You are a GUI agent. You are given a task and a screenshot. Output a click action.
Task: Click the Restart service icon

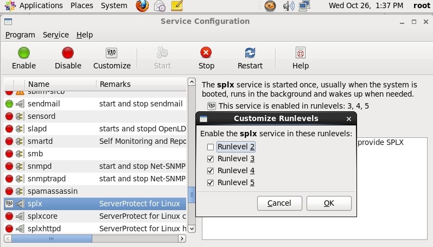pyautogui.click(x=250, y=53)
